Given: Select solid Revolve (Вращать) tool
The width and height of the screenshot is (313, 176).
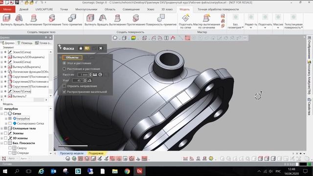Looking at the screenshot, I should point(19,20).
